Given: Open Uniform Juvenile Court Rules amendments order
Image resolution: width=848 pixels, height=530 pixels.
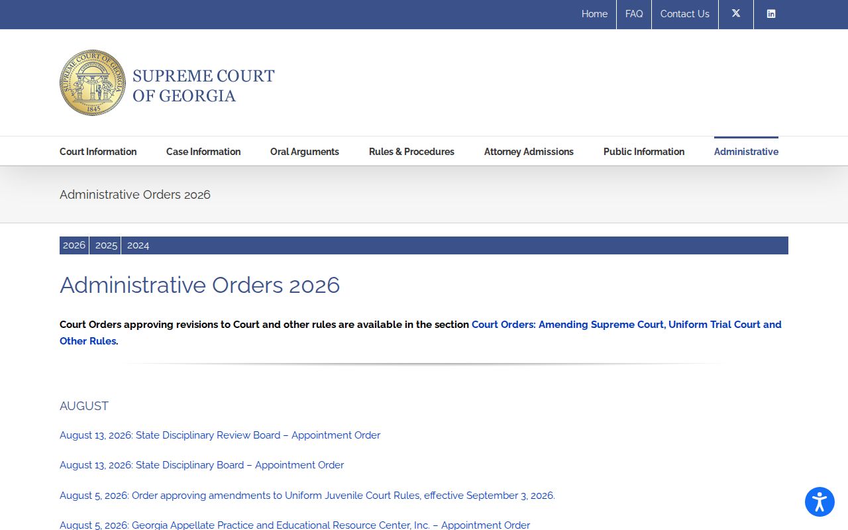Looking at the screenshot, I should click(307, 496).
